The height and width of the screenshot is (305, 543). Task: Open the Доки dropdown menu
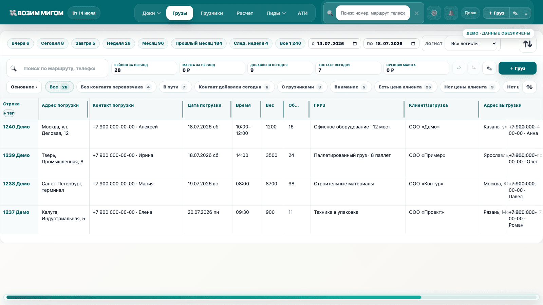click(x=151, y=13)
